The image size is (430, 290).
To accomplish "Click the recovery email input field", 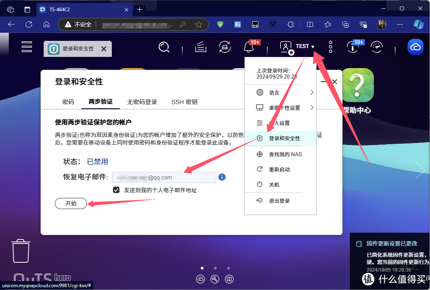I will pyautogui.click(x=164, y=177).
